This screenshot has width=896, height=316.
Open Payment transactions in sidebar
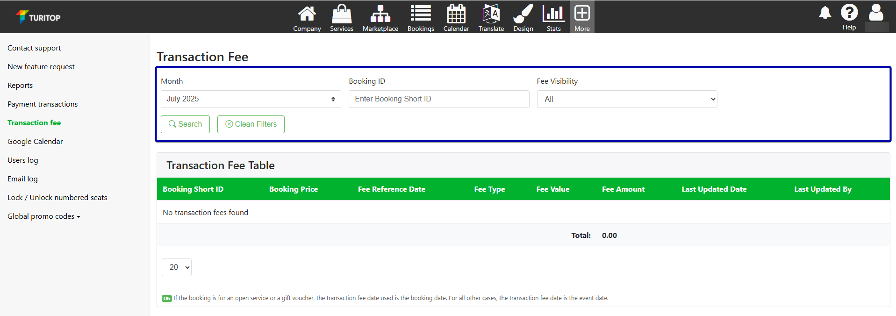[x=43, y=104]
